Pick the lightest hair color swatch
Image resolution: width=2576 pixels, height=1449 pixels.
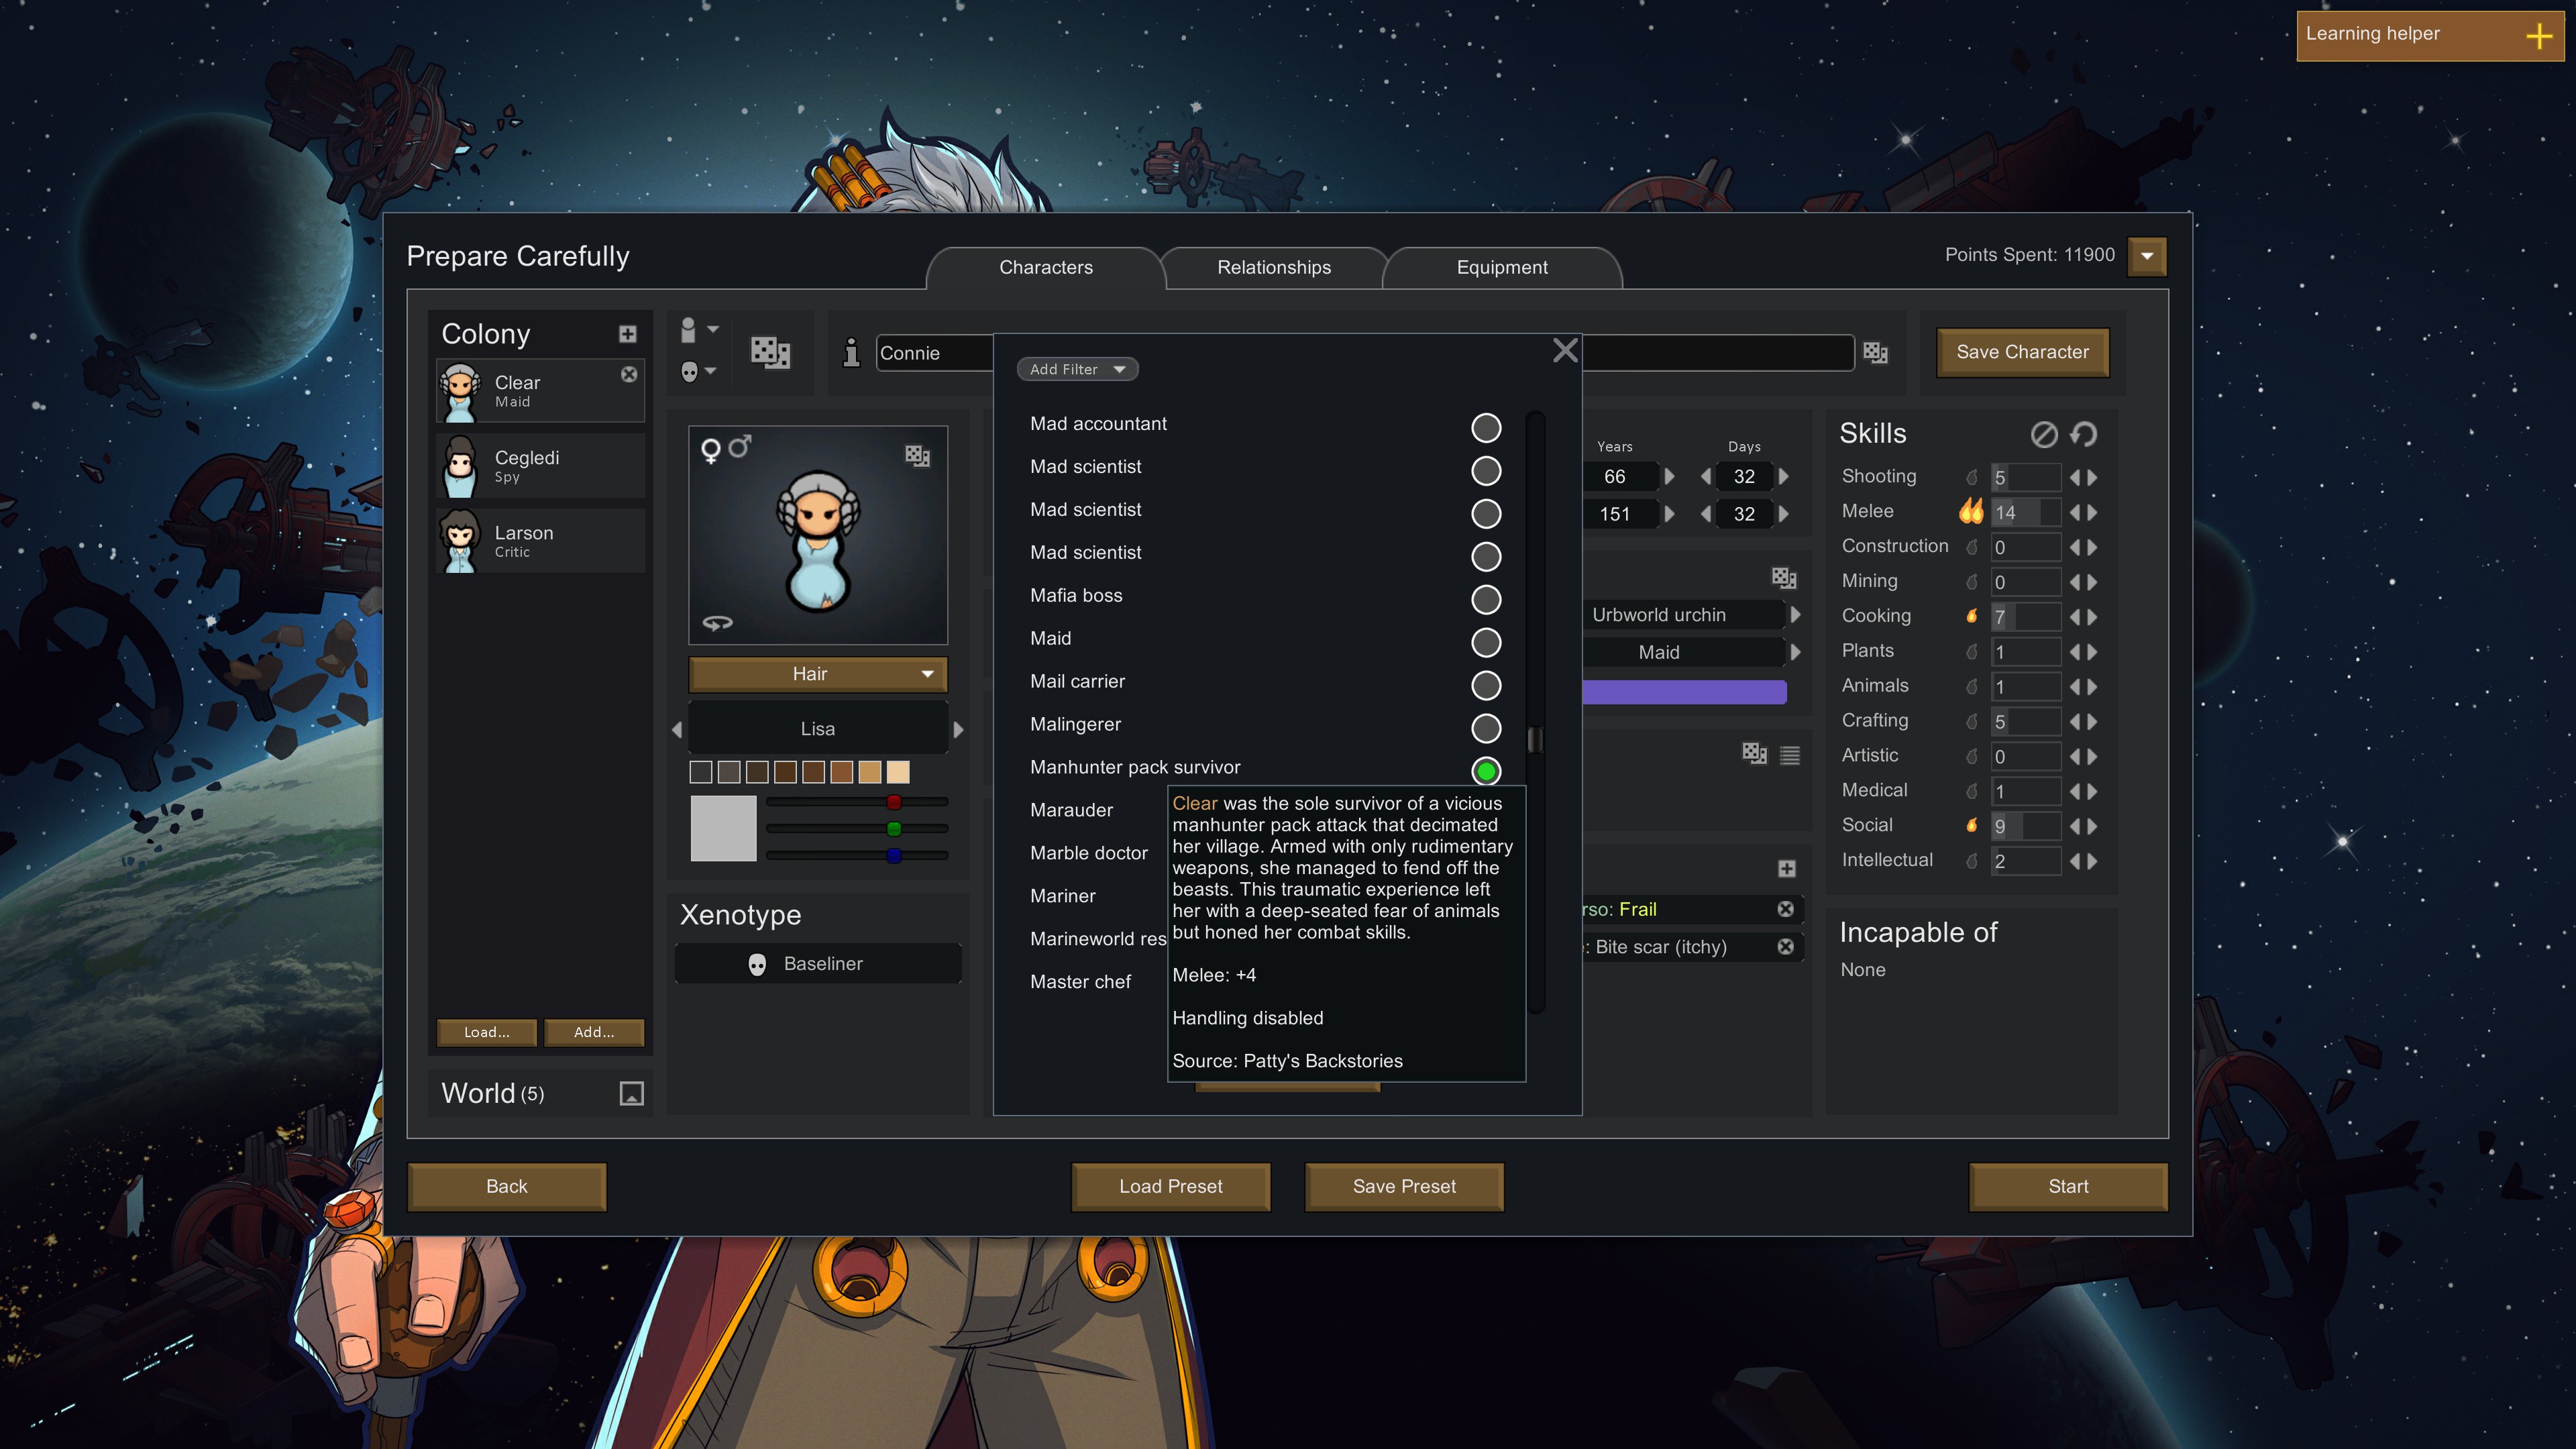pyautogui.click(x=898, y=772)
